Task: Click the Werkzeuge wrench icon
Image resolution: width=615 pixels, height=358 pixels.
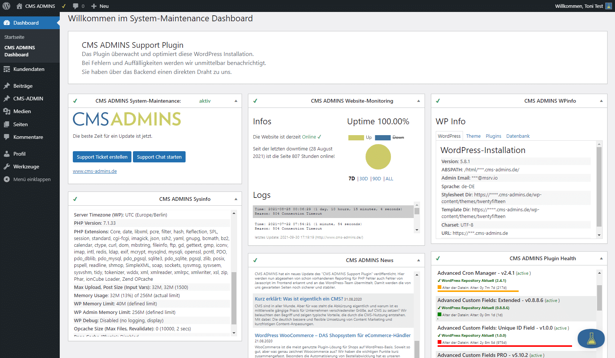Action: tap(7, 166)
